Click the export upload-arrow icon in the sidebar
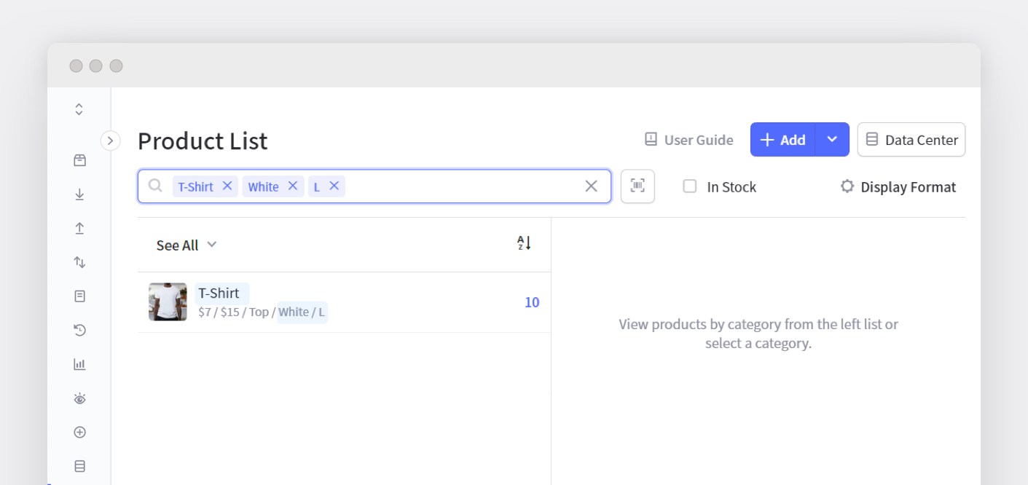 pyautogui.click(x=79, y=228)
